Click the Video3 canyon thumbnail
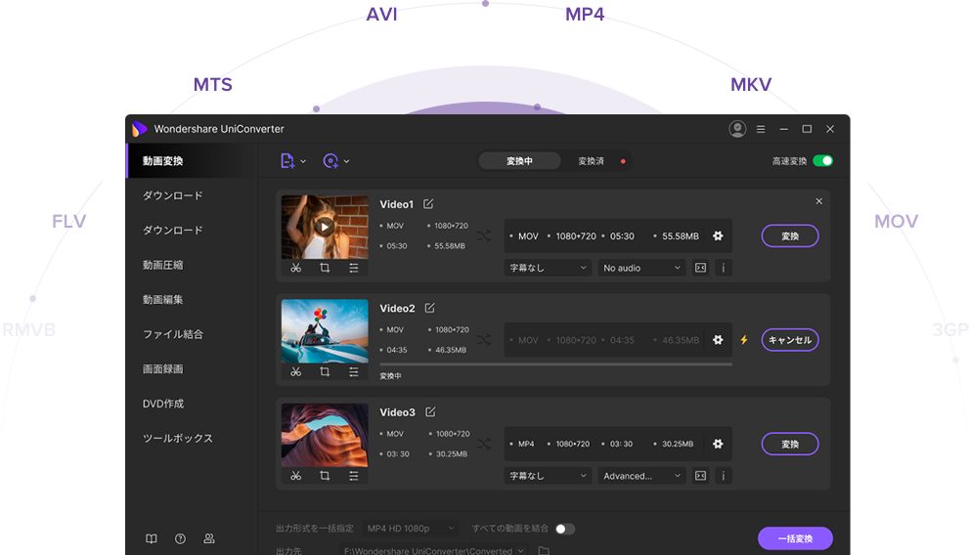The width and height of the screenshot is (969, 555). point(325,435)
